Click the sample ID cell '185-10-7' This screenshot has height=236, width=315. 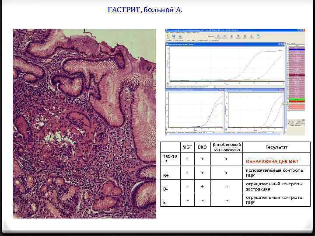170,159
